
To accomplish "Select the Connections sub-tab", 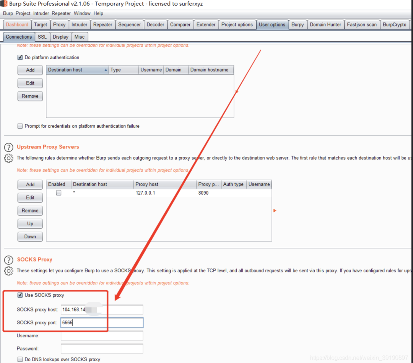I will point(19,37).
